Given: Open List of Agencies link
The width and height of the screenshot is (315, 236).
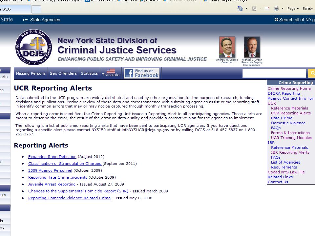Looking at the screenshot, I should click(285, 162).
